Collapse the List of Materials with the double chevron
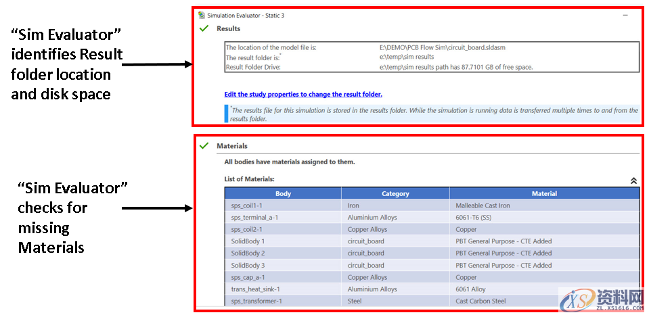649x317 pixels. (633, 180)
